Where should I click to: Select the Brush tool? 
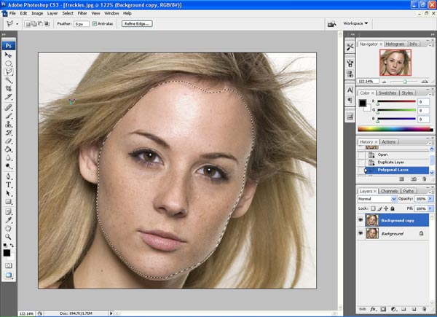coord(8,116)
